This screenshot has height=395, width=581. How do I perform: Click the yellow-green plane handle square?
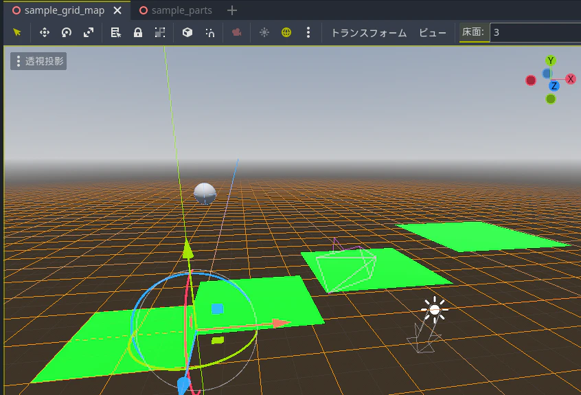pos(218,340)
